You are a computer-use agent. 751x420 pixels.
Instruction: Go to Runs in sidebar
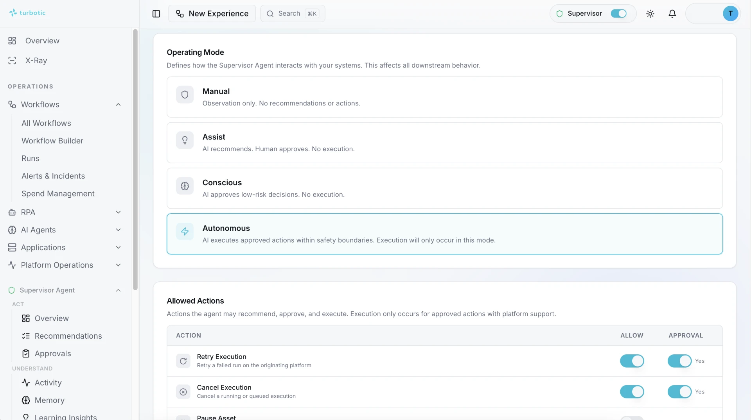pyautogui.click(x=31, y=158)
